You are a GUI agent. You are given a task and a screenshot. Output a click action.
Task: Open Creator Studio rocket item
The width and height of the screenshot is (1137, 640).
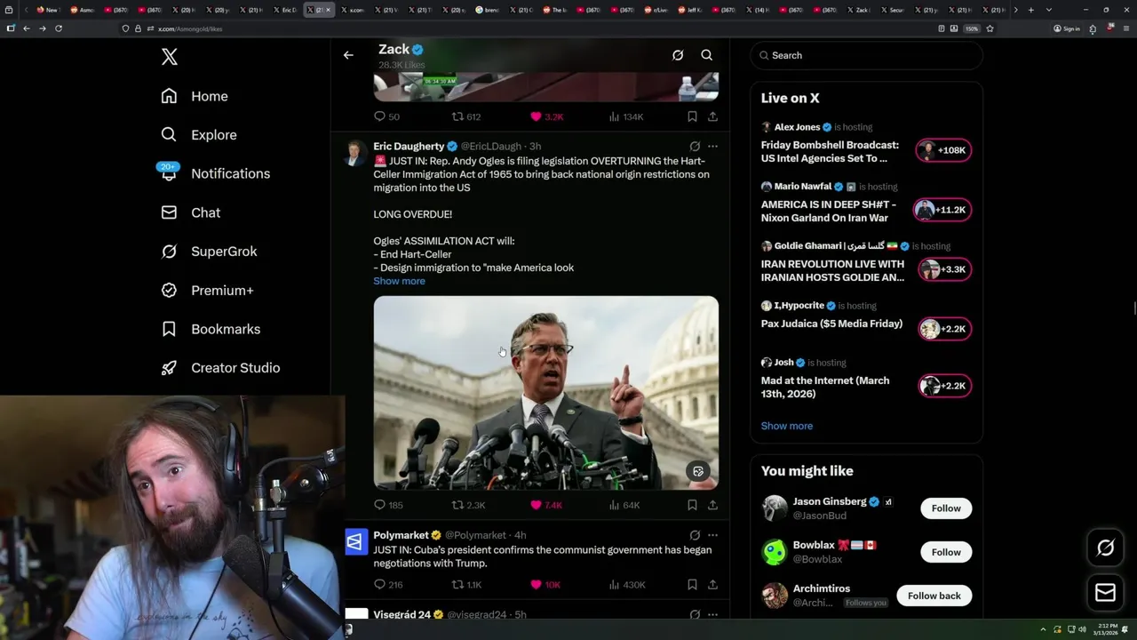click(220, 368)
